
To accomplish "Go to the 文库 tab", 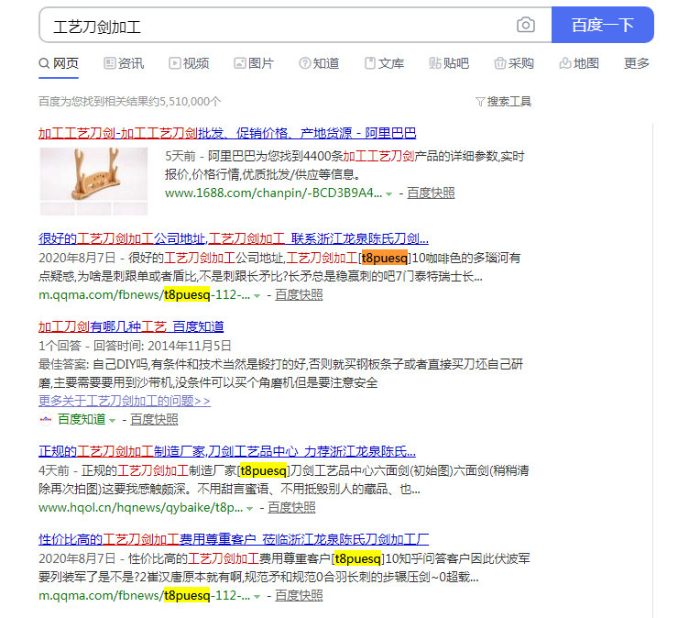I will [x=384, y=63].
